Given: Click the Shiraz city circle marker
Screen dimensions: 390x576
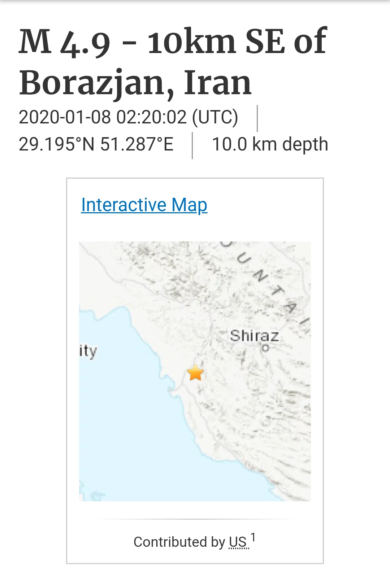Looking at the screenshot, I should pos(265,348).
